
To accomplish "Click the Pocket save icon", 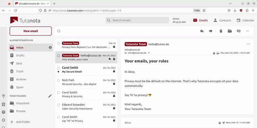I will coord(229,10).
